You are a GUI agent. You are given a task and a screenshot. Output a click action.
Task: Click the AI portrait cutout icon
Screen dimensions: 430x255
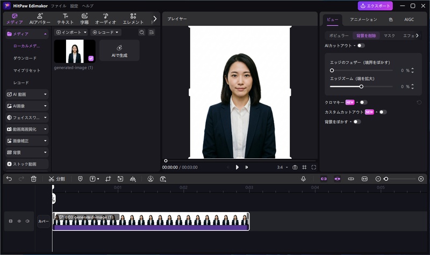coord(150,179)
